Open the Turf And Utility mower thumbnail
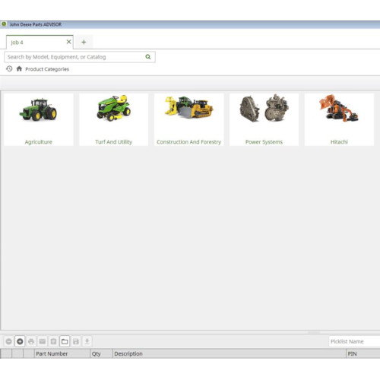This screenshot has height=380, width=380. 114,108
